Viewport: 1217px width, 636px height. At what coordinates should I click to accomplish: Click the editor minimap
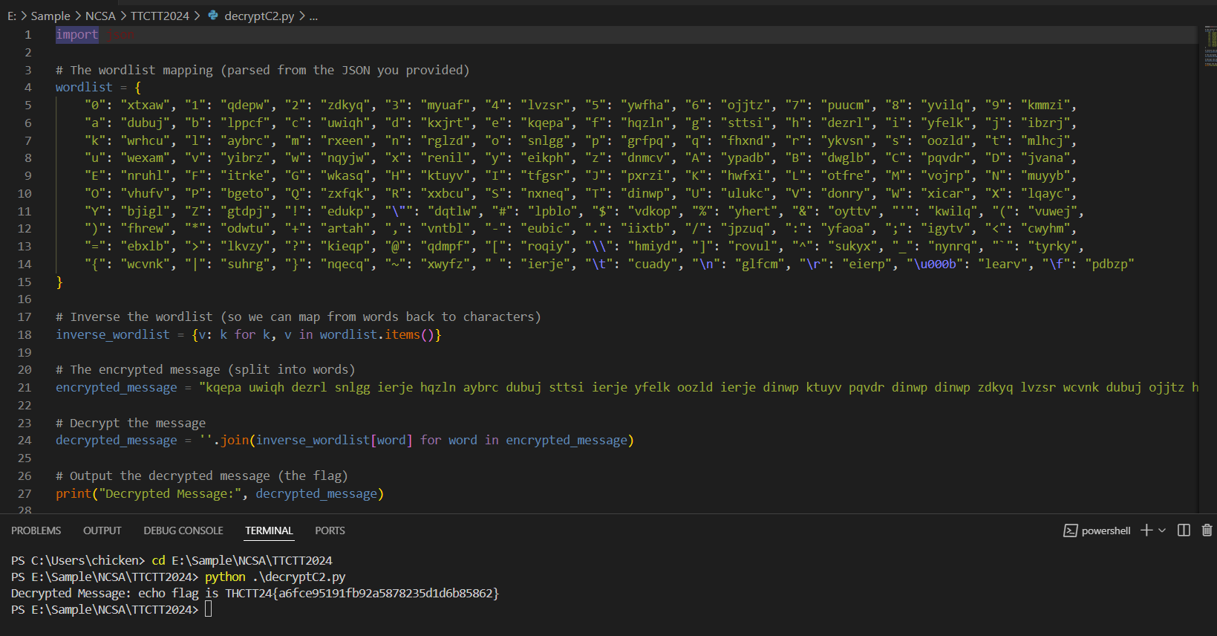click(x=1210, y=47)
